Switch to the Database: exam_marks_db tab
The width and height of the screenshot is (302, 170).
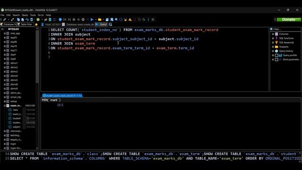(x=78, y=25)
